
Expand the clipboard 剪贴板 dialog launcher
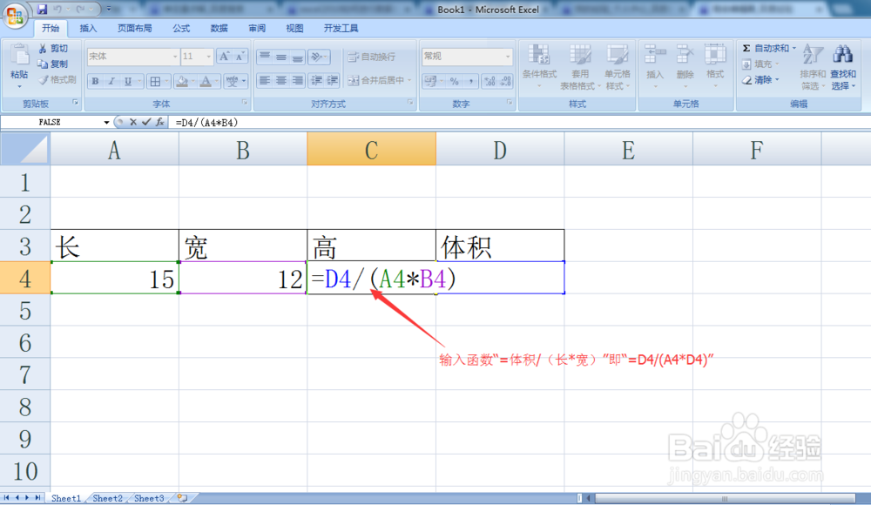(76, 103)
